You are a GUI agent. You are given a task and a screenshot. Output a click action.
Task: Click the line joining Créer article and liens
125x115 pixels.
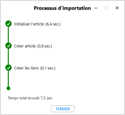click(x=8, y=57)
